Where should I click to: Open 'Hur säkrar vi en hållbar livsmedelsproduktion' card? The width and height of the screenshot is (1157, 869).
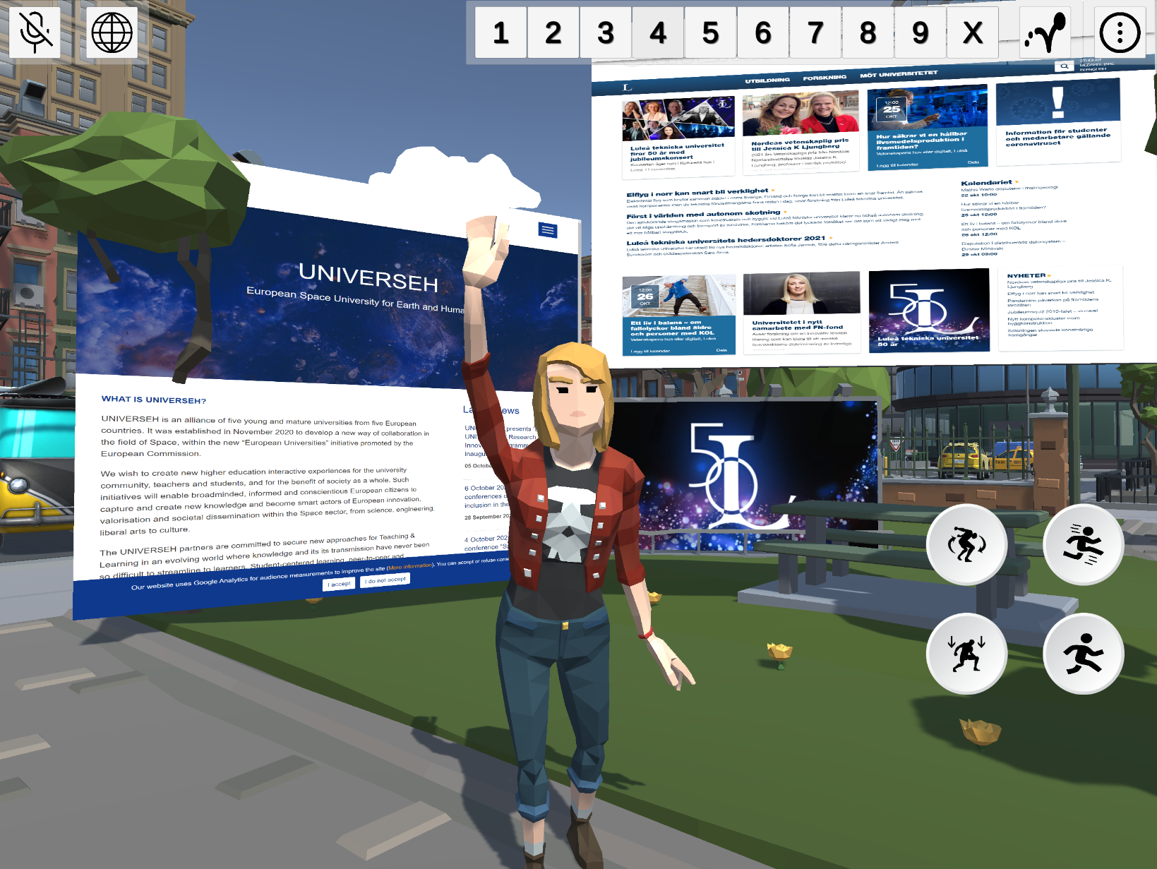pos(928,128)
